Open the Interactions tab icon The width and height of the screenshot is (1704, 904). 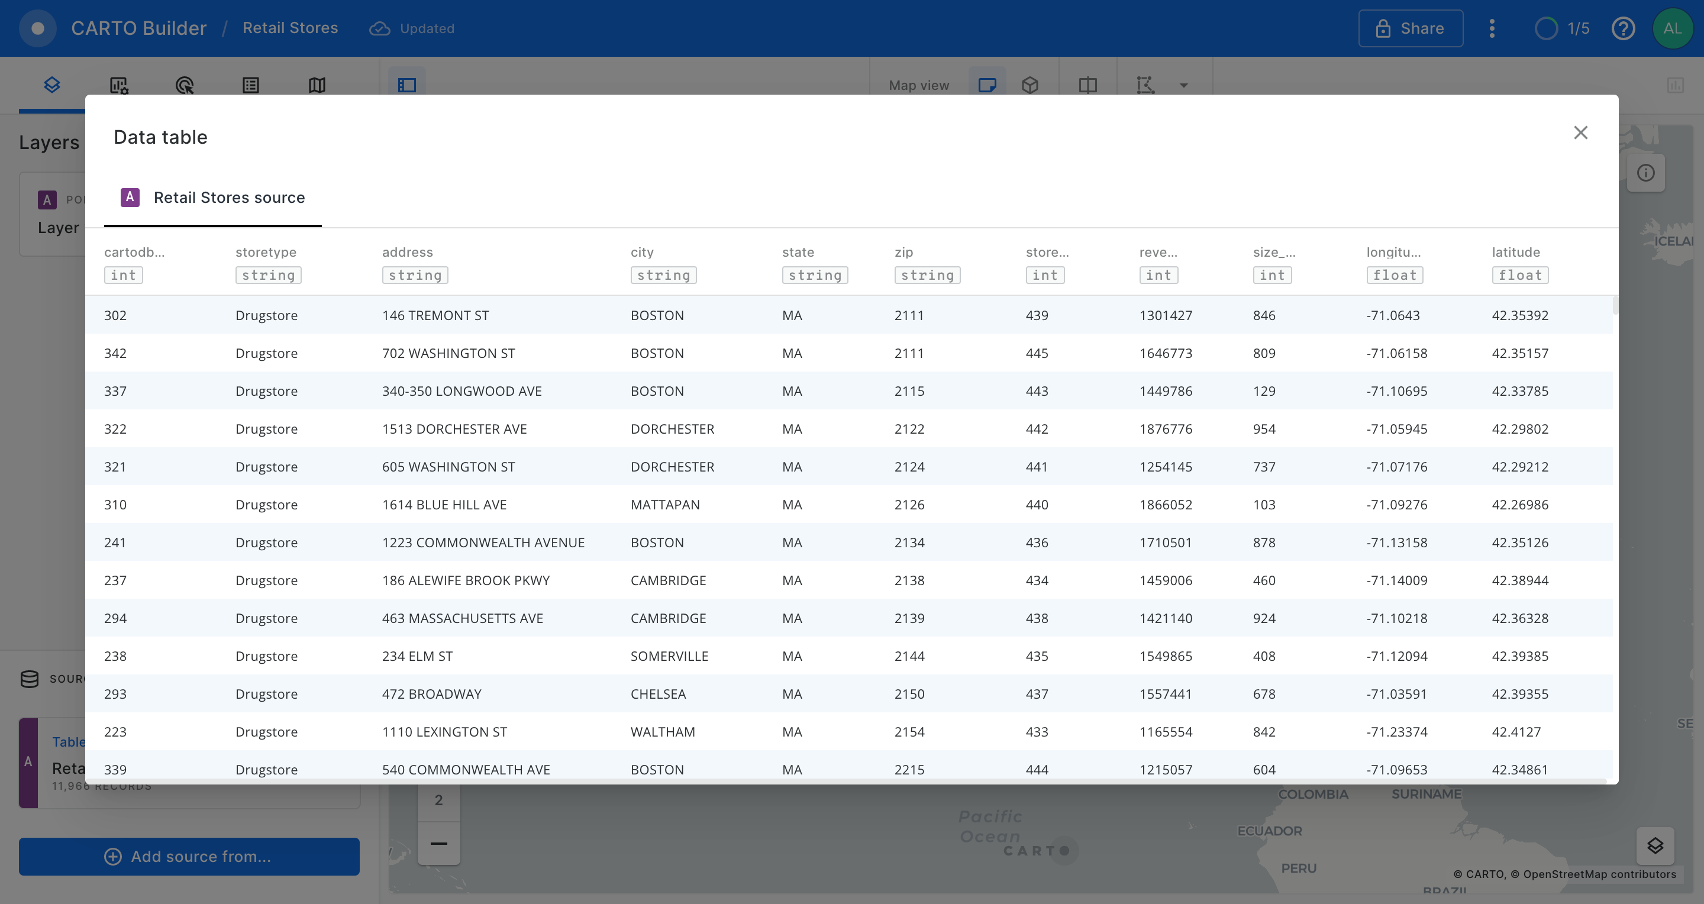tap(185, 85)
